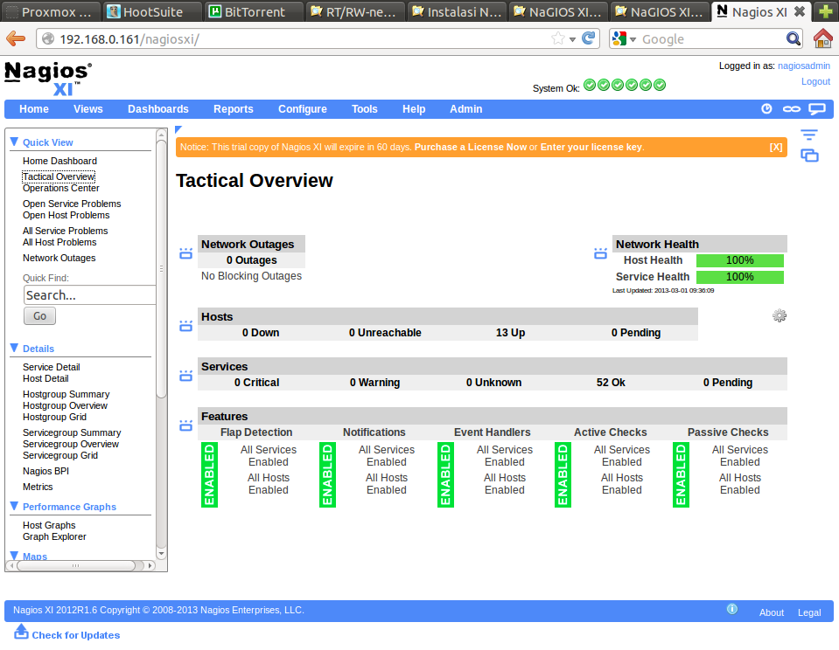Viewport: 839px width, 650px height.
Task: Click the Host Health 100% green bar
Action: (739, 260)
